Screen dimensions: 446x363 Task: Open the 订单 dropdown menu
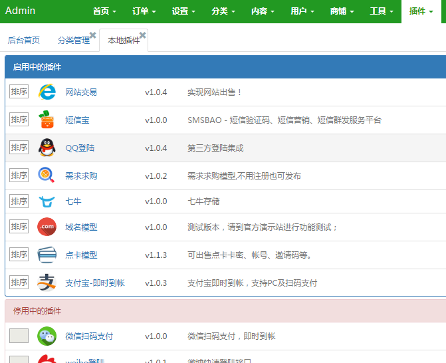coord(144,11)
